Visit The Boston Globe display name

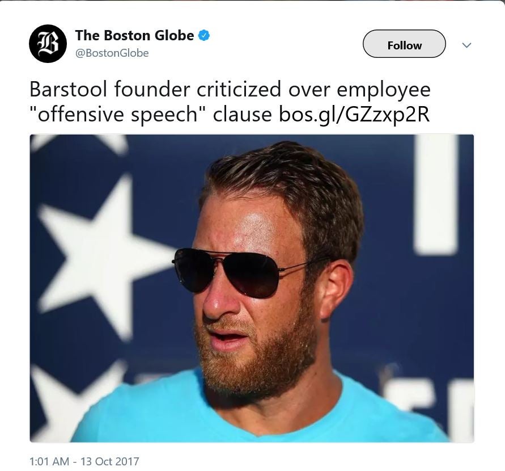pyautogui.click(x=135, y=35)
